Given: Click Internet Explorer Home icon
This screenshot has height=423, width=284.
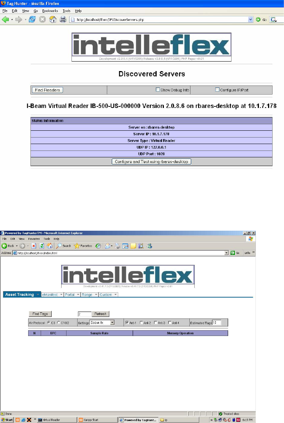Looking at the screenshot, I should pos(50,246).
